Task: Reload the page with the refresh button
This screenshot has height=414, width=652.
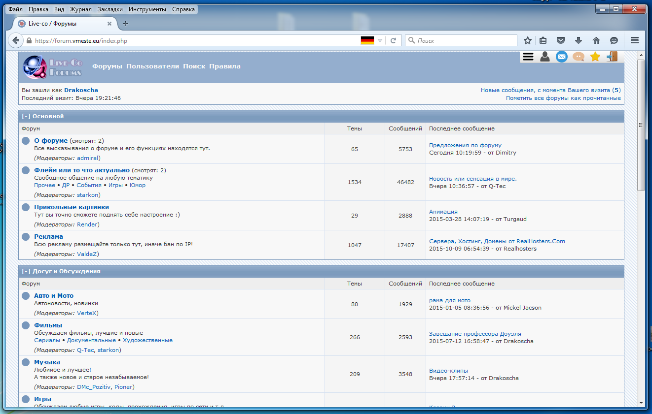Action: [393, 41]
